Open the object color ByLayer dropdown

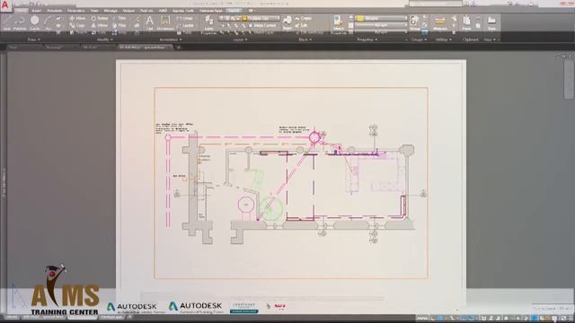pyautogui.click(x=381, y=18)
